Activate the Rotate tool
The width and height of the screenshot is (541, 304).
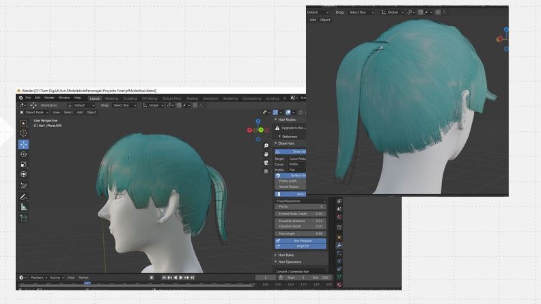tap(24, 154)
